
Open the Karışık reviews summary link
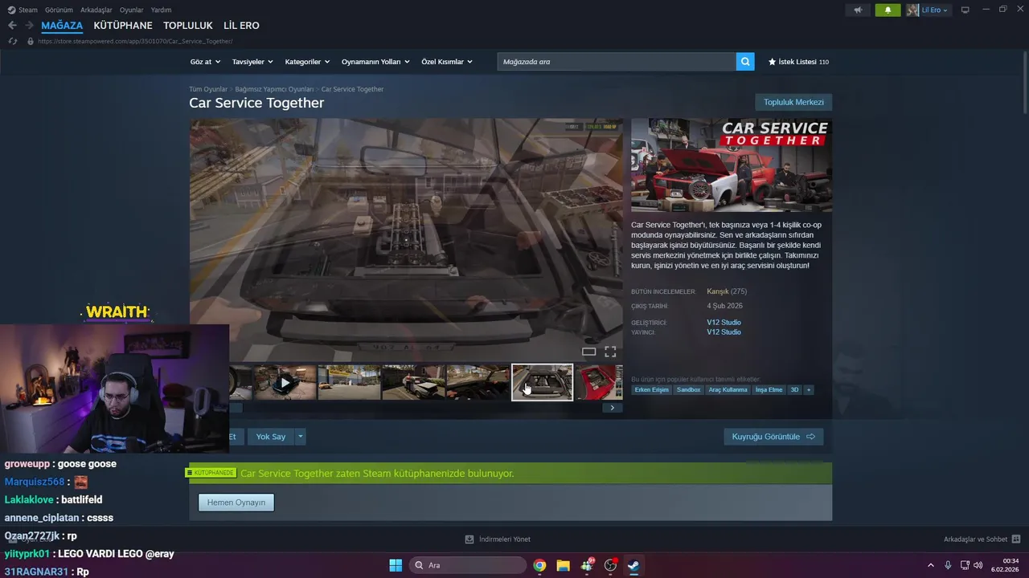(717, 291)
